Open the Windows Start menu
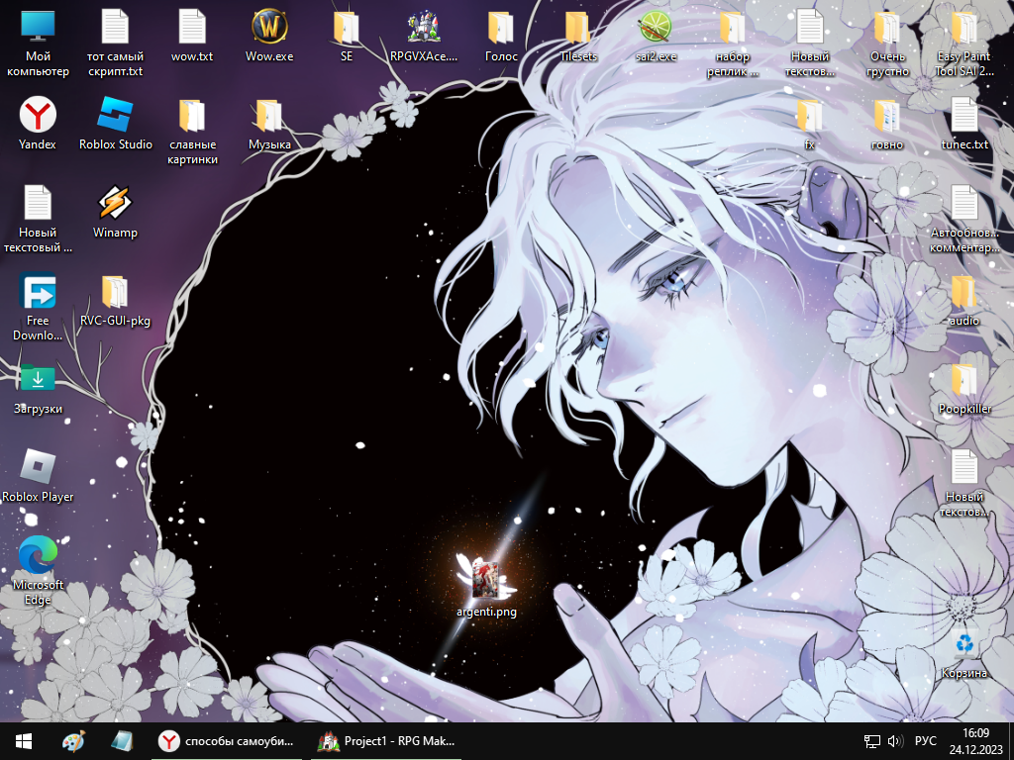The width and height of the screenshot is (1014, 760). point(24,741)
